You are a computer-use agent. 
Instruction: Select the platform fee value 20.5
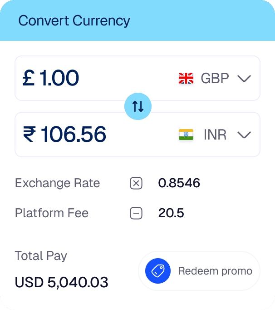coord(171,213)
